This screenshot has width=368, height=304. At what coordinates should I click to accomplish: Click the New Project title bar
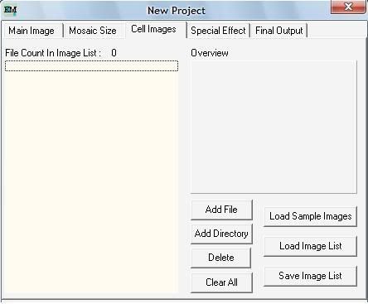pyautogui.click(x=177, y=11)
